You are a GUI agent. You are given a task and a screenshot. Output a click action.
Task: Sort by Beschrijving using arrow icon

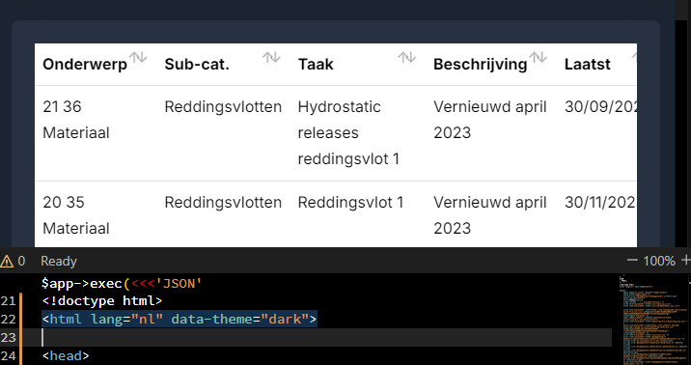[x=539, y=57]
